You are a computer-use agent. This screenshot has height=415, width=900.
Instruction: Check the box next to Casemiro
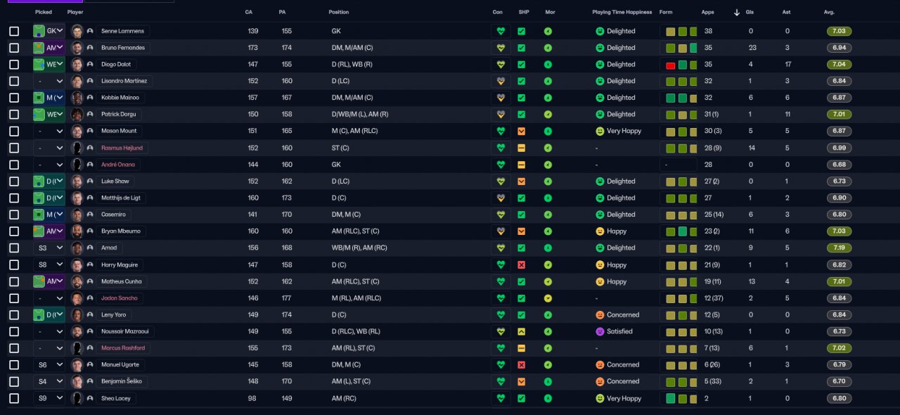pyautogui.click(x=14, y=215)
